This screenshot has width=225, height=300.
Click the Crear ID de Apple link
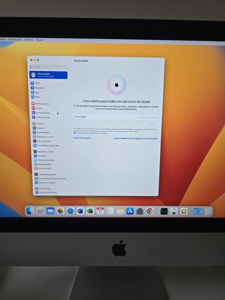pos(83,138)
